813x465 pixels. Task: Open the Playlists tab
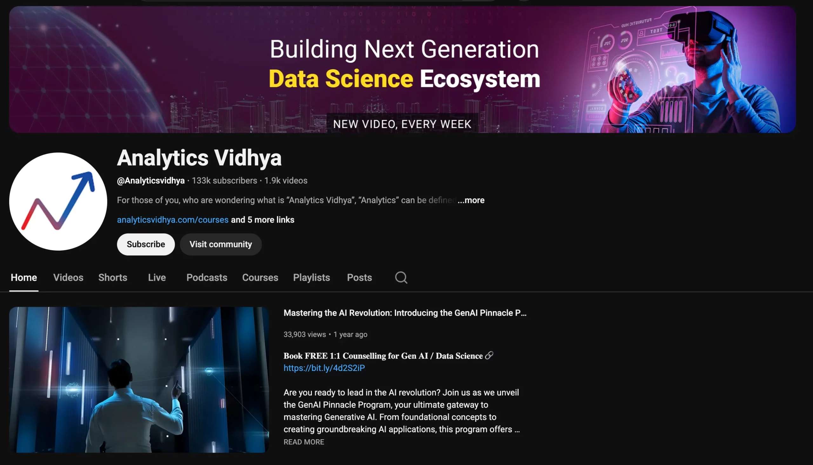311,278
